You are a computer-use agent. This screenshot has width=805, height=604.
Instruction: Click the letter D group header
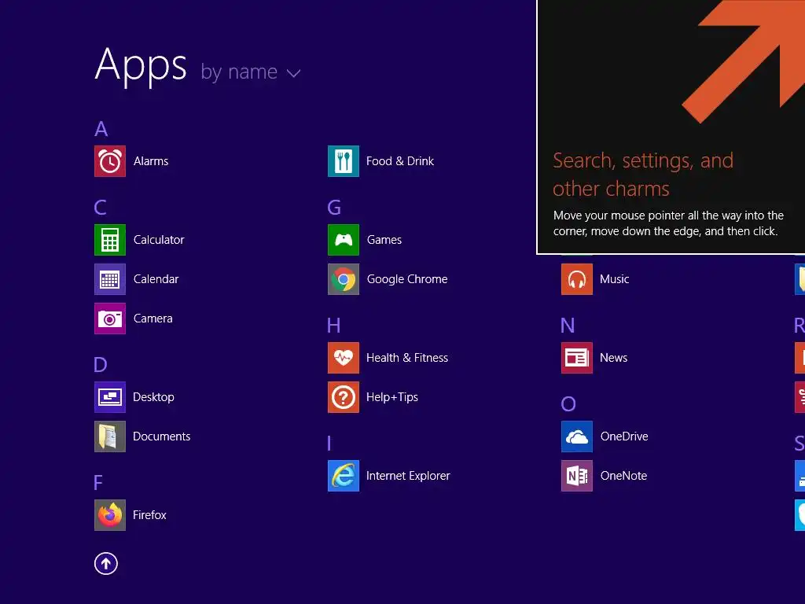[x=101, y=365]
